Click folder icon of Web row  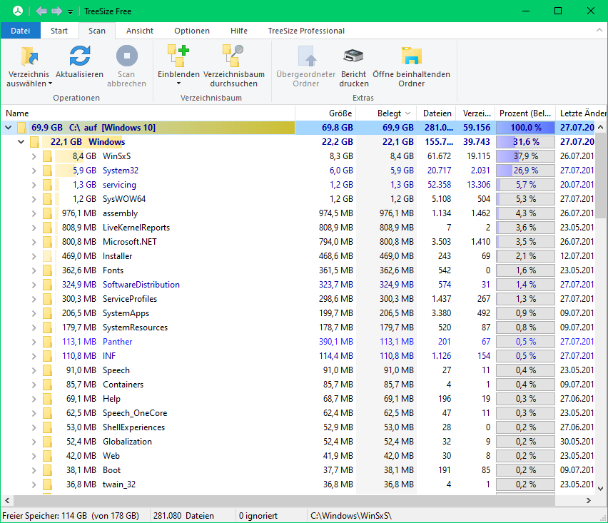coord(47,455)
